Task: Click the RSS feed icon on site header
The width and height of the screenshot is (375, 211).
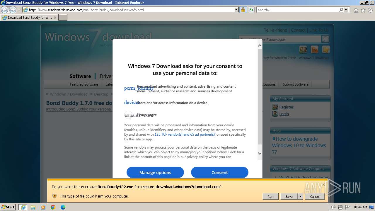Action: [315, 50]
